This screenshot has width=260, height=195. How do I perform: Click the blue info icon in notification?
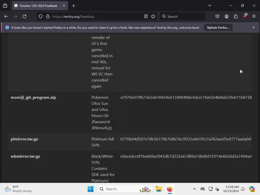coord(7,27)
